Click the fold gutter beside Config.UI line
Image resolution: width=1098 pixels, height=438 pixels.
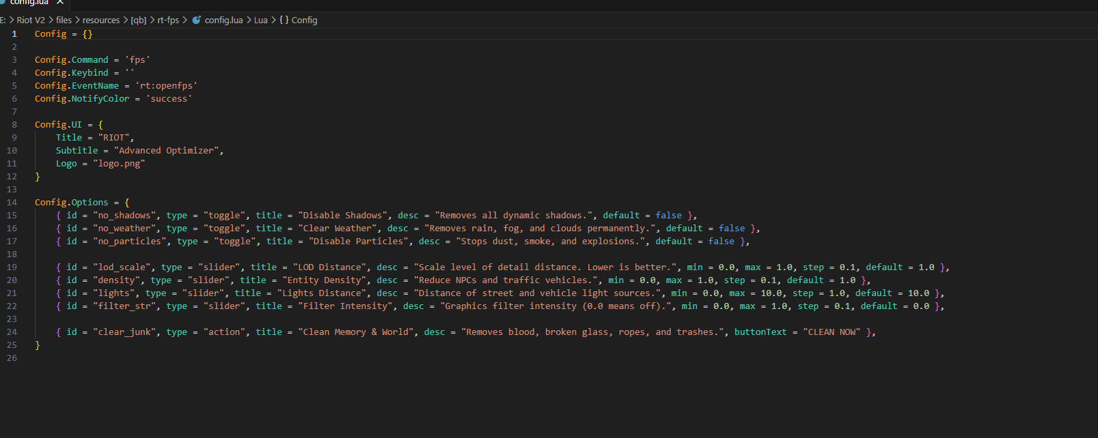[x=26, y=125]
